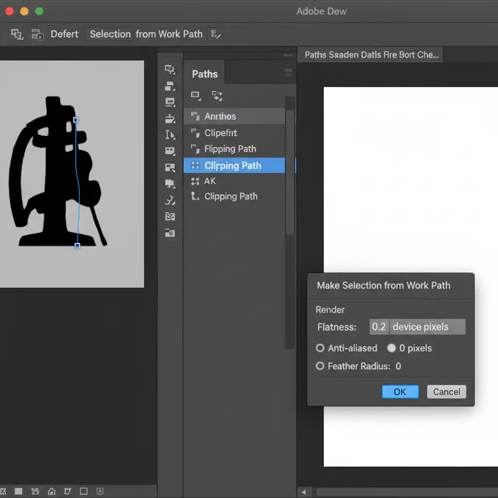Image resolution: width=498 pixels, height=498 pixels.
Task: Click the icon beside Clipefirt path
Action: tap(196, 133)
